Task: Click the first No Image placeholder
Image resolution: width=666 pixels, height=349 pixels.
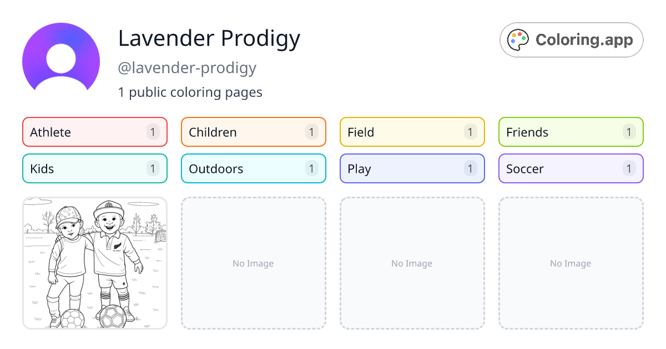Action: pos(253,263)
